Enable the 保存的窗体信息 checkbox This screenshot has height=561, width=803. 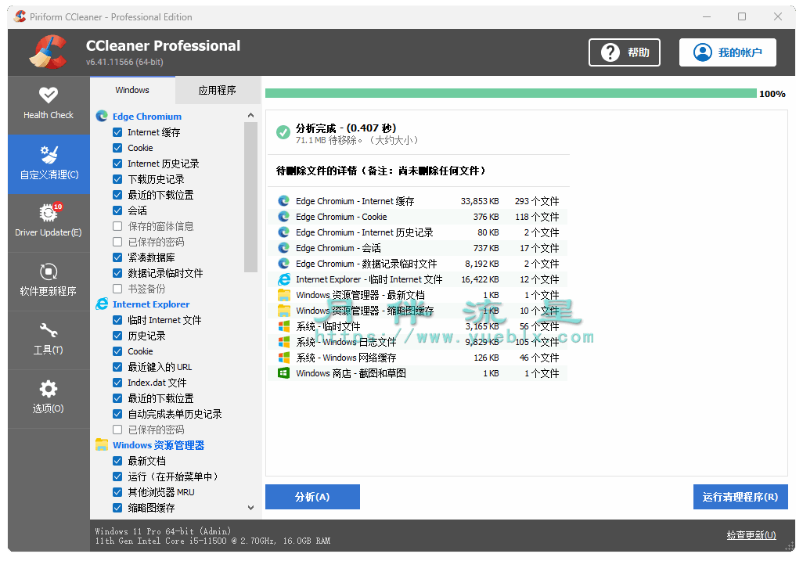[x=117, y=226]
